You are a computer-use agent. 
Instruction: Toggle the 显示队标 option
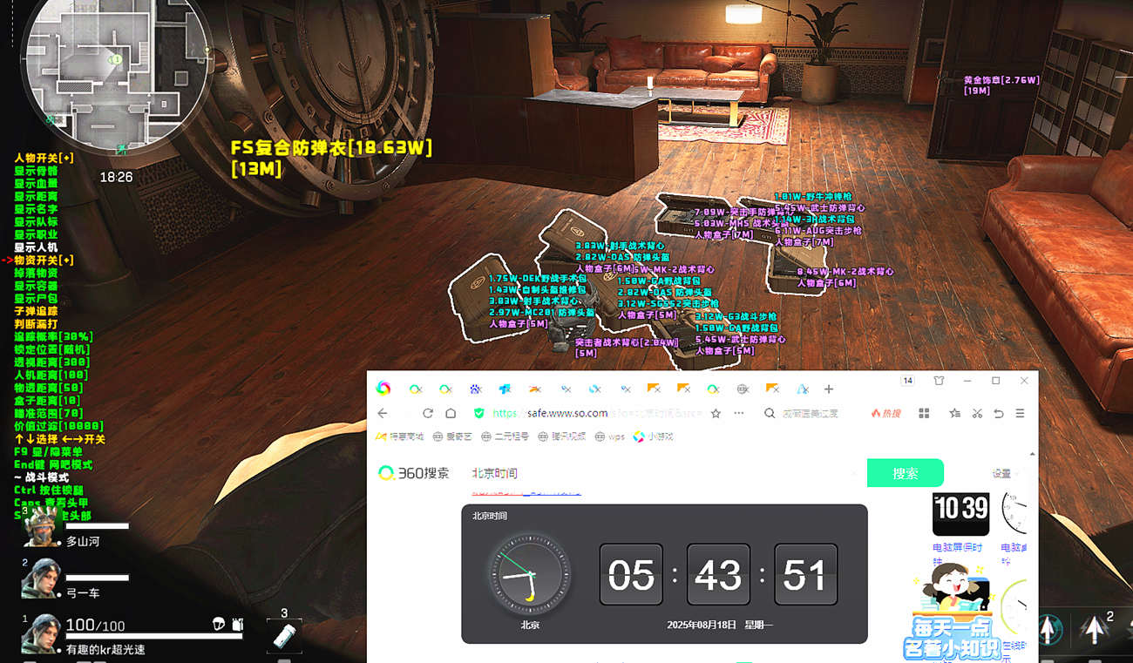click(36, 221)
